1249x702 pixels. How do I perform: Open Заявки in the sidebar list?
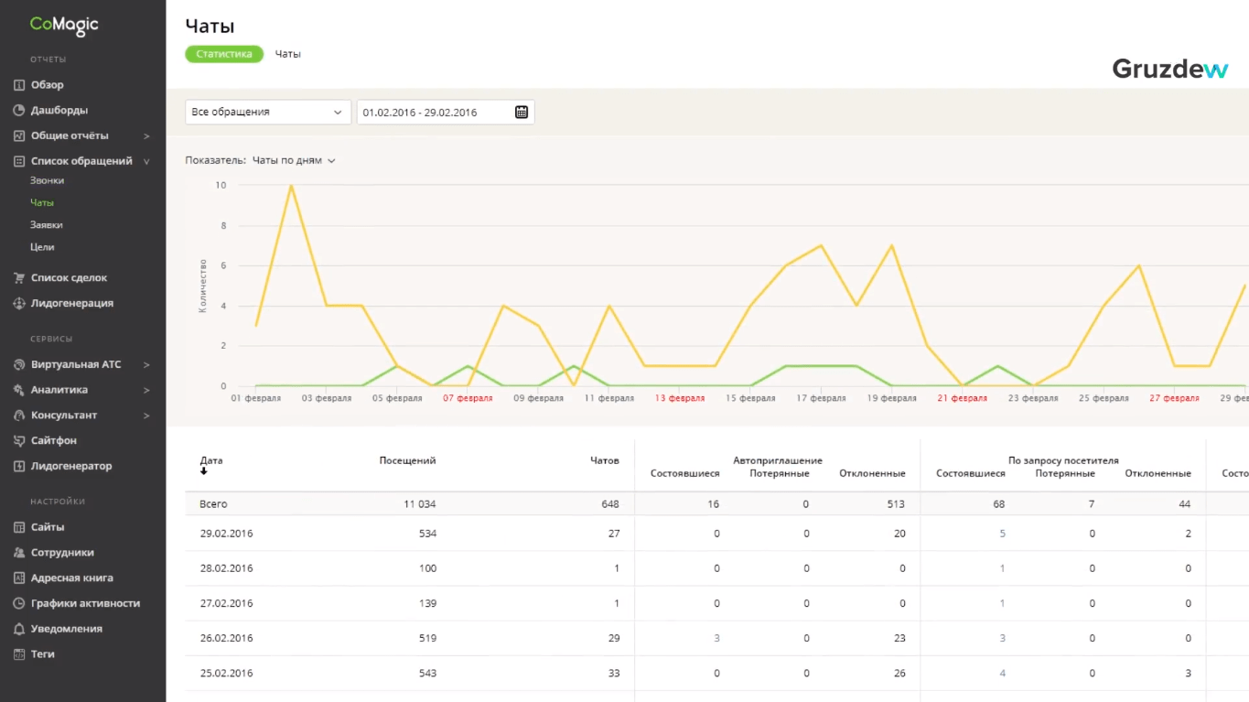[47, 224]
